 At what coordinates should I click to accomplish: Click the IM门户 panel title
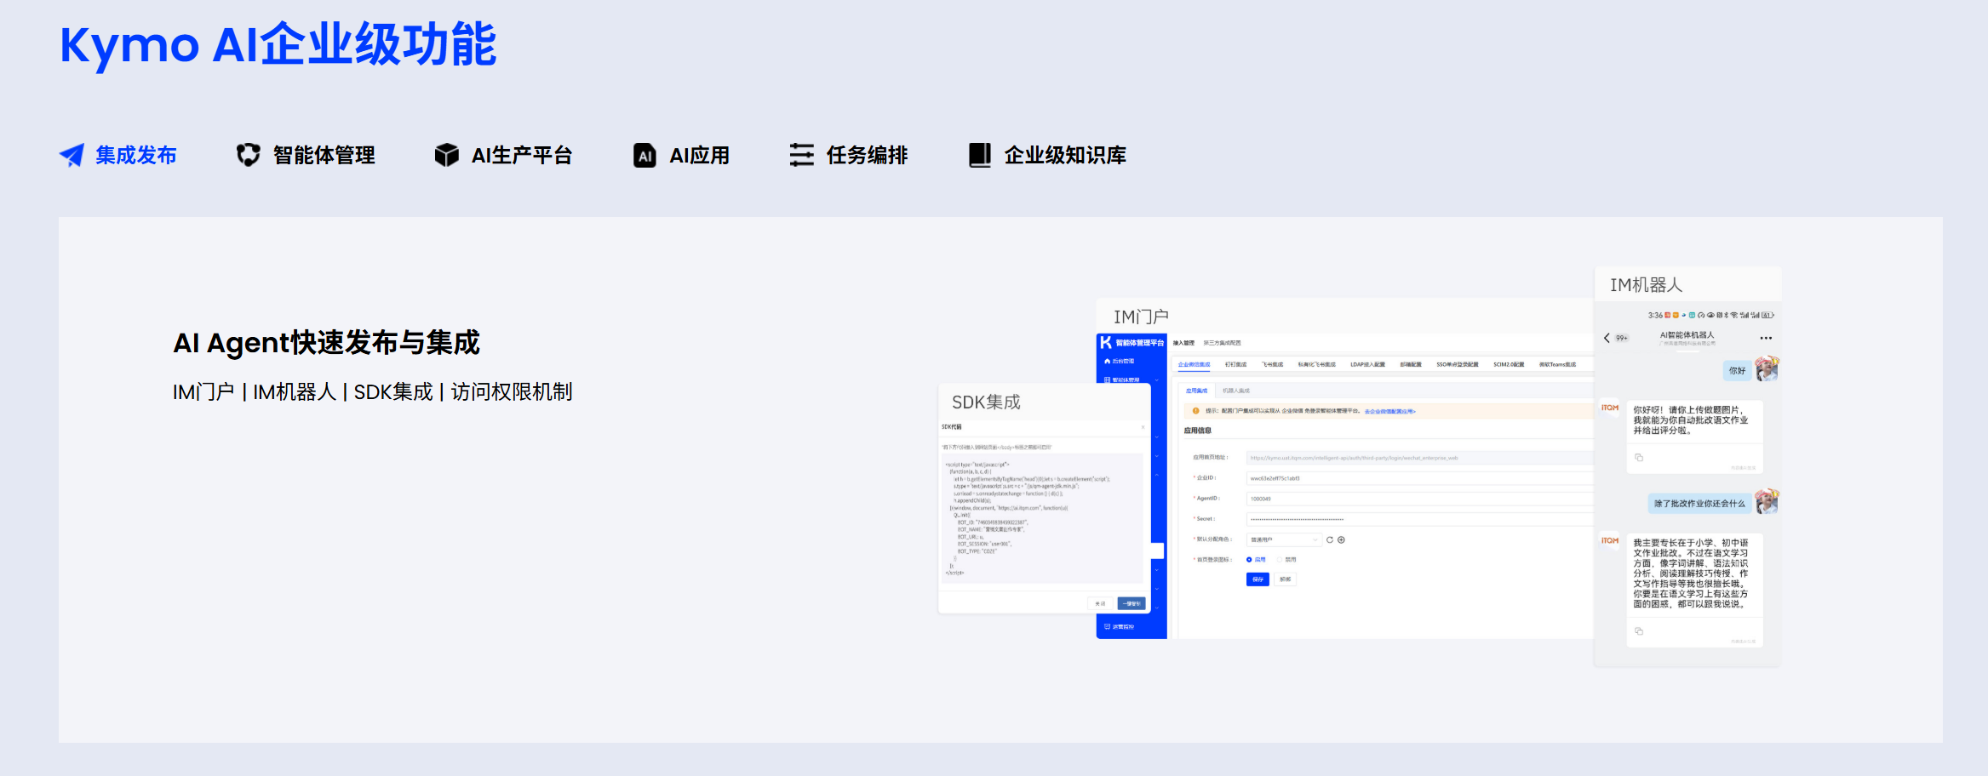[x=1141, y=317]
